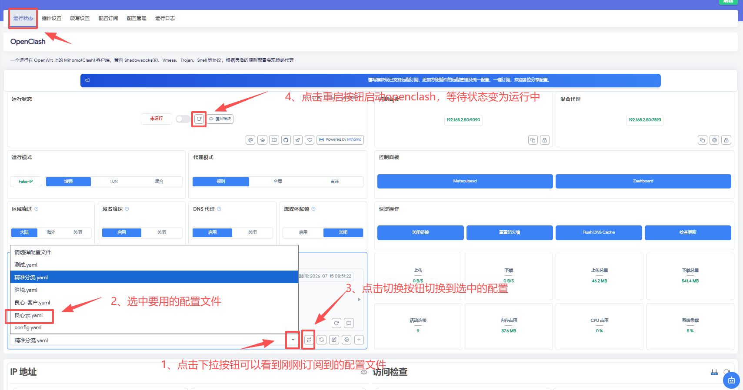
Task: Click Flush DNS Cache button
Action: tap(599, 232)
